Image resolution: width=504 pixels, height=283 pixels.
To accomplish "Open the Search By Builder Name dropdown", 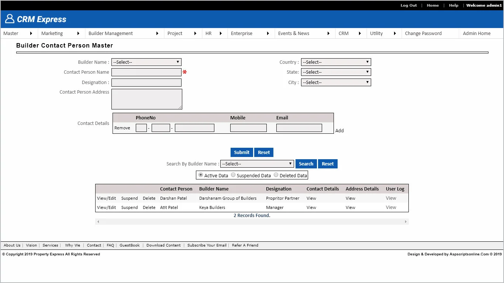I will coord(257,164).
